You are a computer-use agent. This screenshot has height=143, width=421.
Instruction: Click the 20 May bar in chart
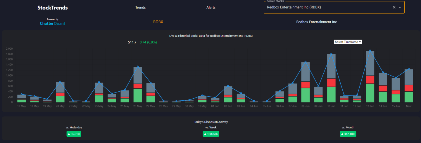(x=60, y=92)
